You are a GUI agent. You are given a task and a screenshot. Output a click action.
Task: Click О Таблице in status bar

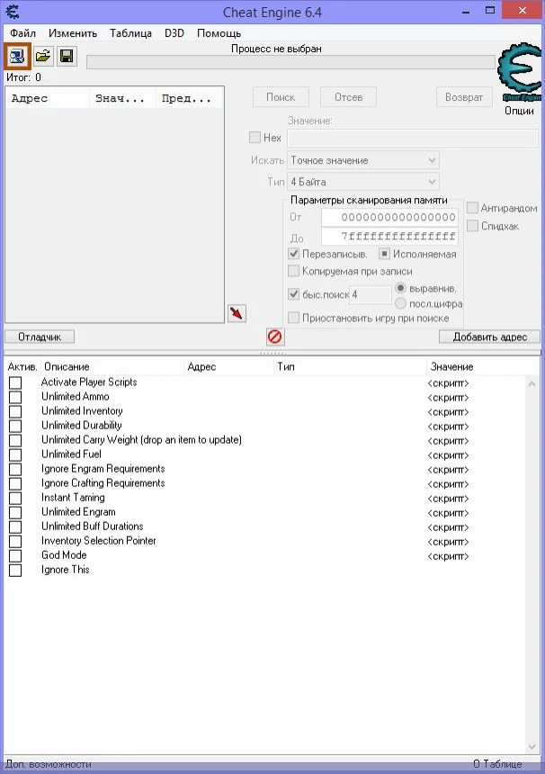[x=497, y=764]
